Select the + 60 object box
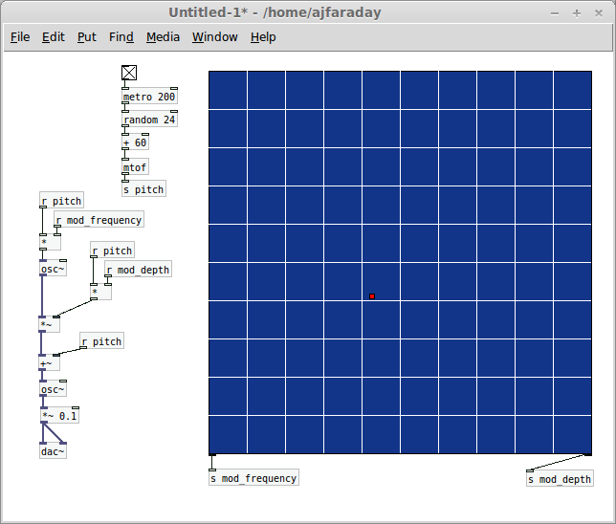 [x=135, y=142]
